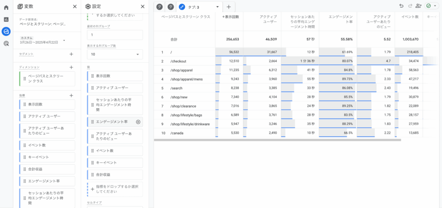
Task: Add a metric with 指標 plus icon
Action: (71, 95)
